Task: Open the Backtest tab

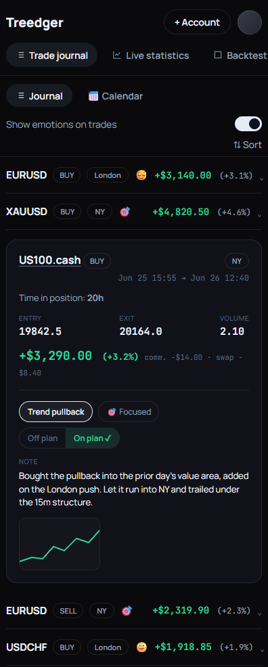Action: tap(241, 55)
